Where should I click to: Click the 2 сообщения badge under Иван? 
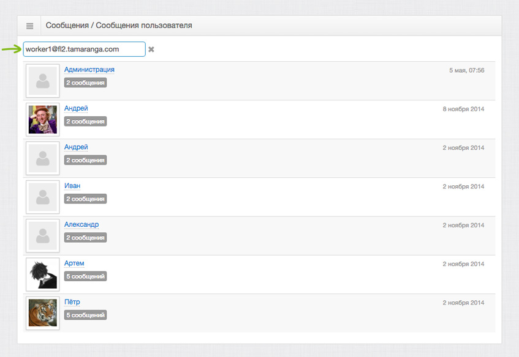85,199
